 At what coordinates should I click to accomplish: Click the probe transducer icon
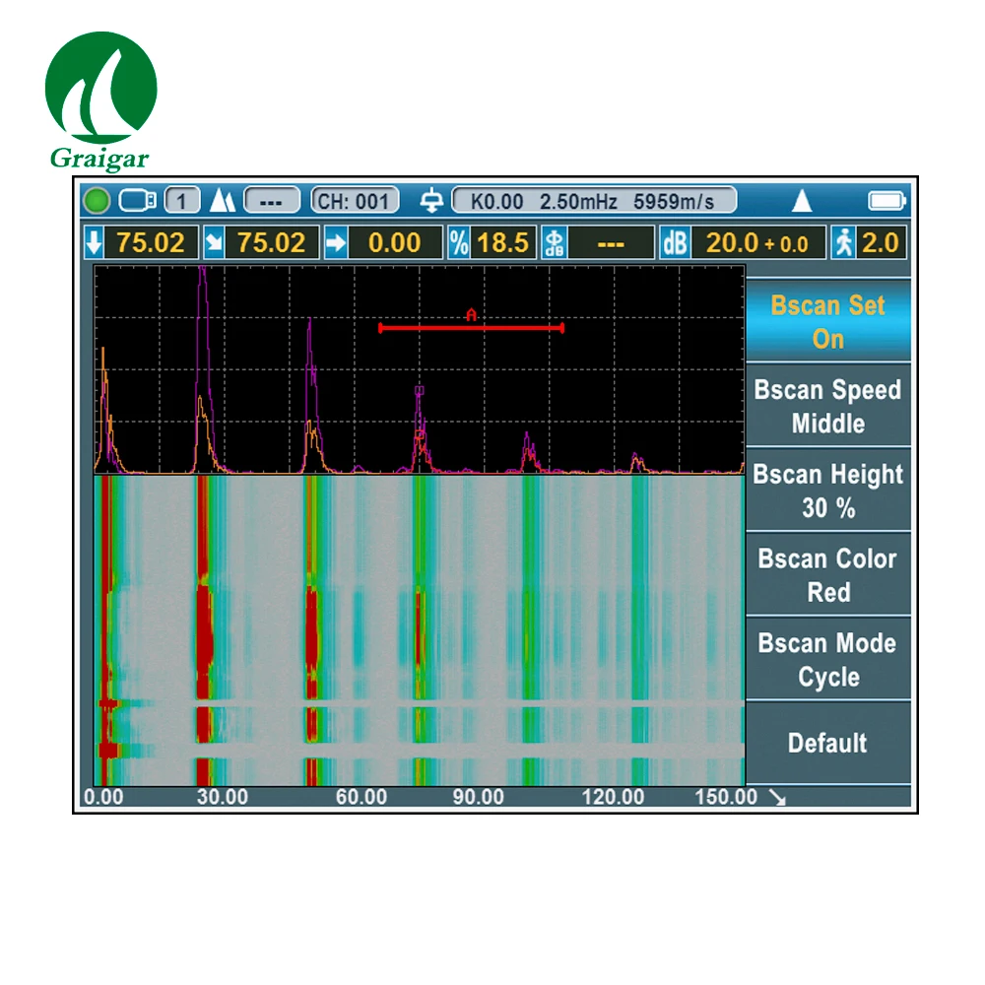pos(431,201)
